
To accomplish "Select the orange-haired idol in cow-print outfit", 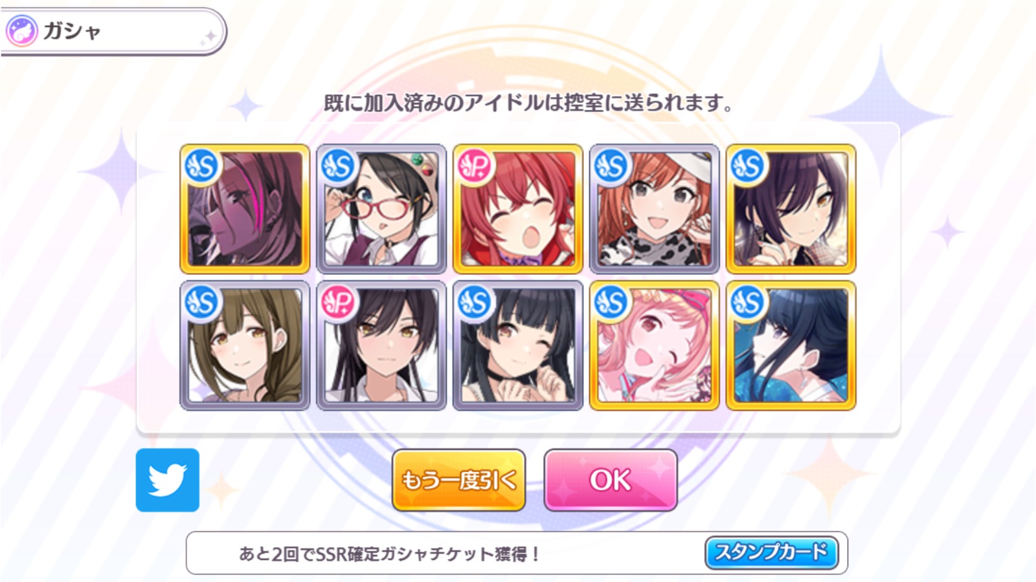I will tap(655, 209).
